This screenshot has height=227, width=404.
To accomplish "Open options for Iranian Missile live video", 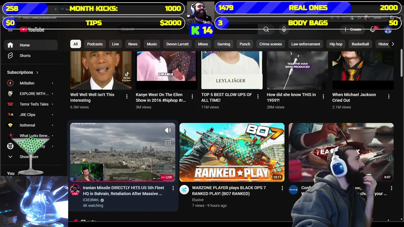I will click(173, 188).
